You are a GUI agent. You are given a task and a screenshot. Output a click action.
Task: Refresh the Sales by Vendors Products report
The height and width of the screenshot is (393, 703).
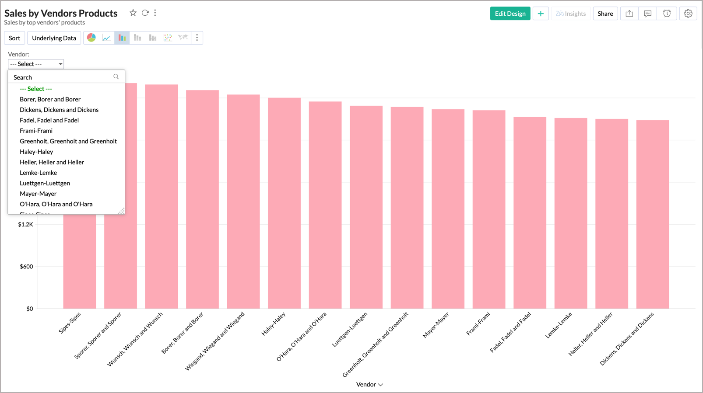[144, 13]
